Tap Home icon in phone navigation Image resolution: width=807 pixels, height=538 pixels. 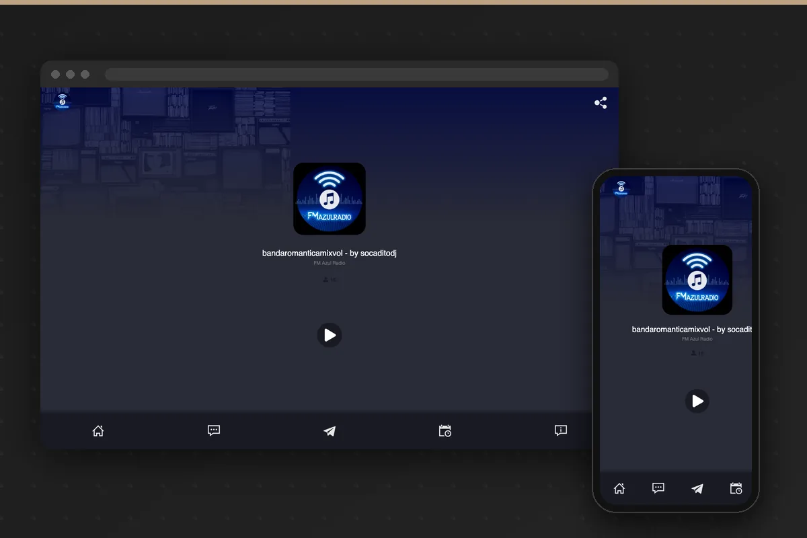619,489
